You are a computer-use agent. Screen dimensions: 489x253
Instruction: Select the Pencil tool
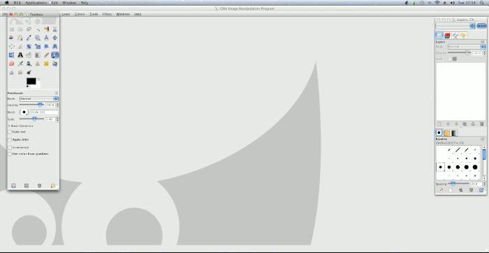click(x=47, y=55)
